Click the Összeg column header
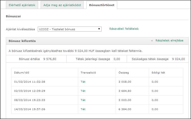 click(124, 72)
